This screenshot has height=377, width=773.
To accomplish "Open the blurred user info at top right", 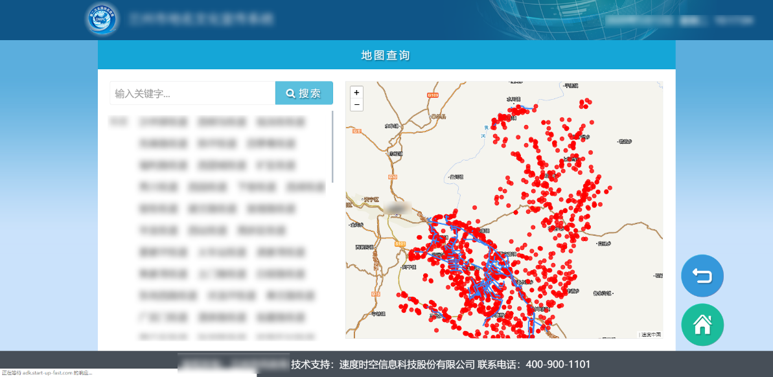I will (679, 20).
